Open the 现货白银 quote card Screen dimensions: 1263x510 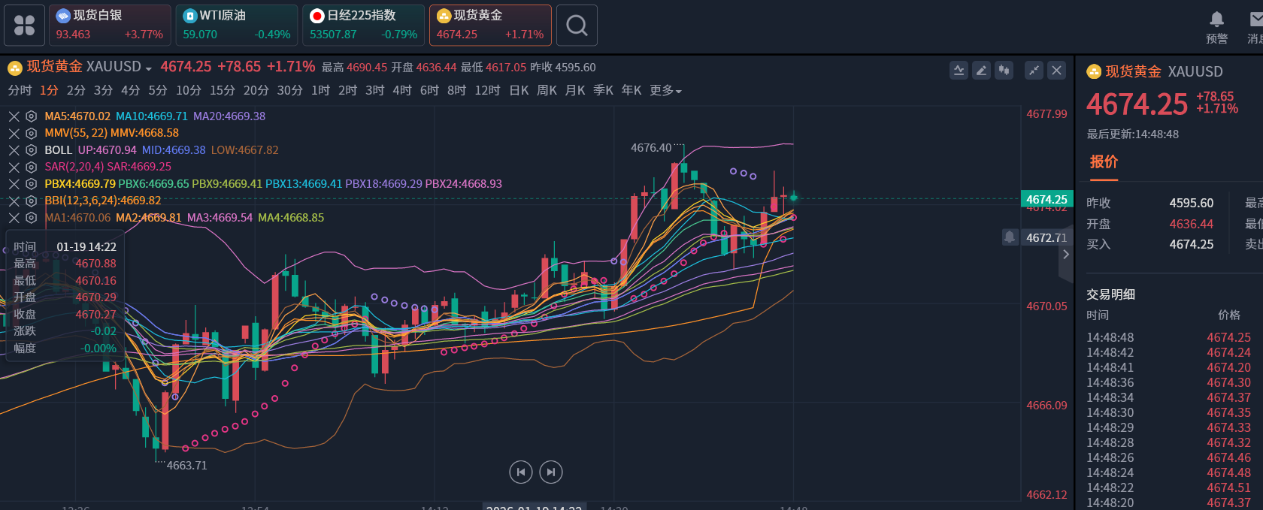pos(110,26)
